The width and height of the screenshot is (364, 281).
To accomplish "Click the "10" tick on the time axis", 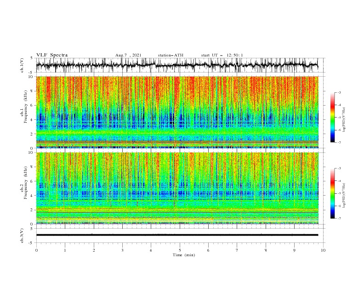I will (x=323, y=250).
